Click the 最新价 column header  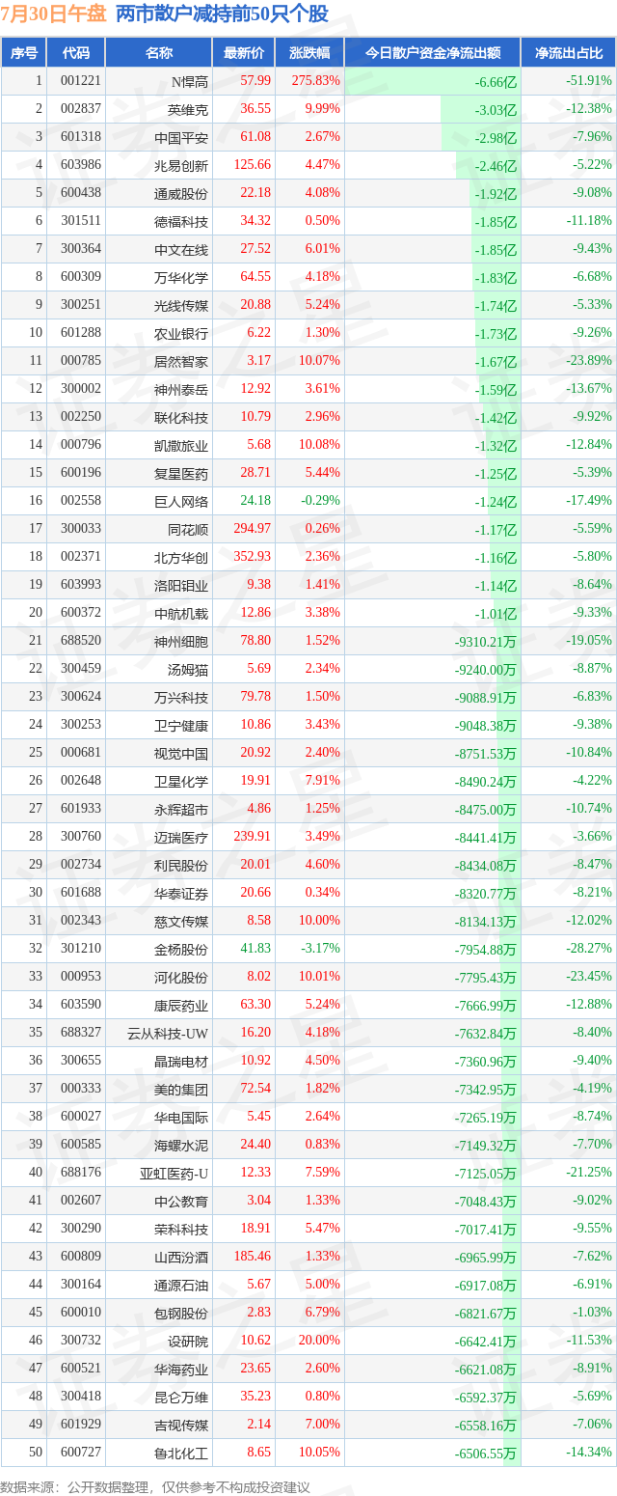pos(243,53)
